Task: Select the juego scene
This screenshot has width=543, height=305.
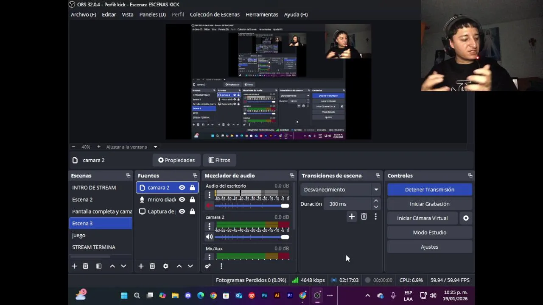Action: click(x=101, y=235)
